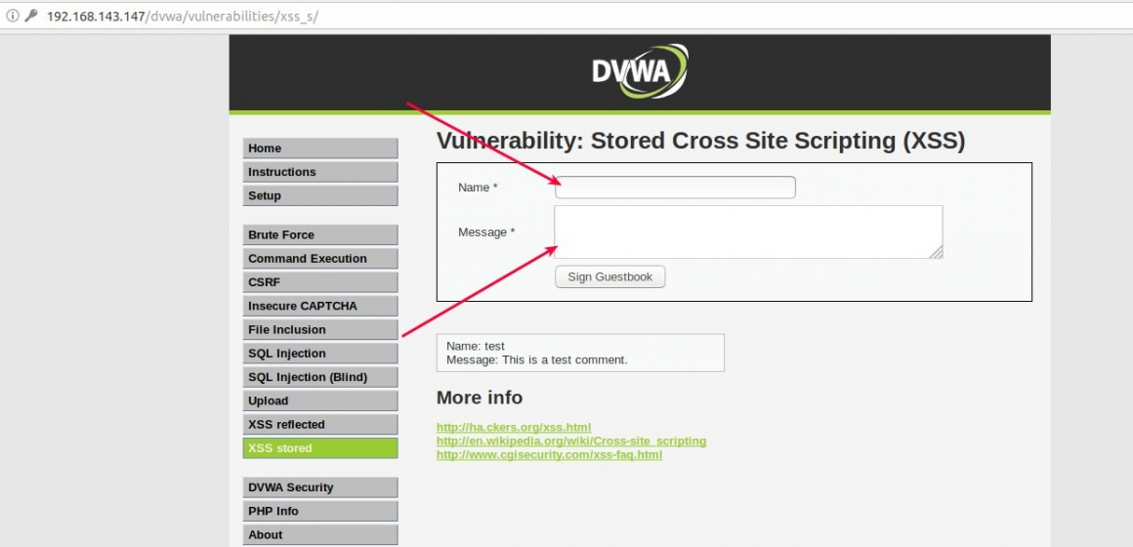
Task: Go to File Inclusion page
Action: (x=320, y=329)
